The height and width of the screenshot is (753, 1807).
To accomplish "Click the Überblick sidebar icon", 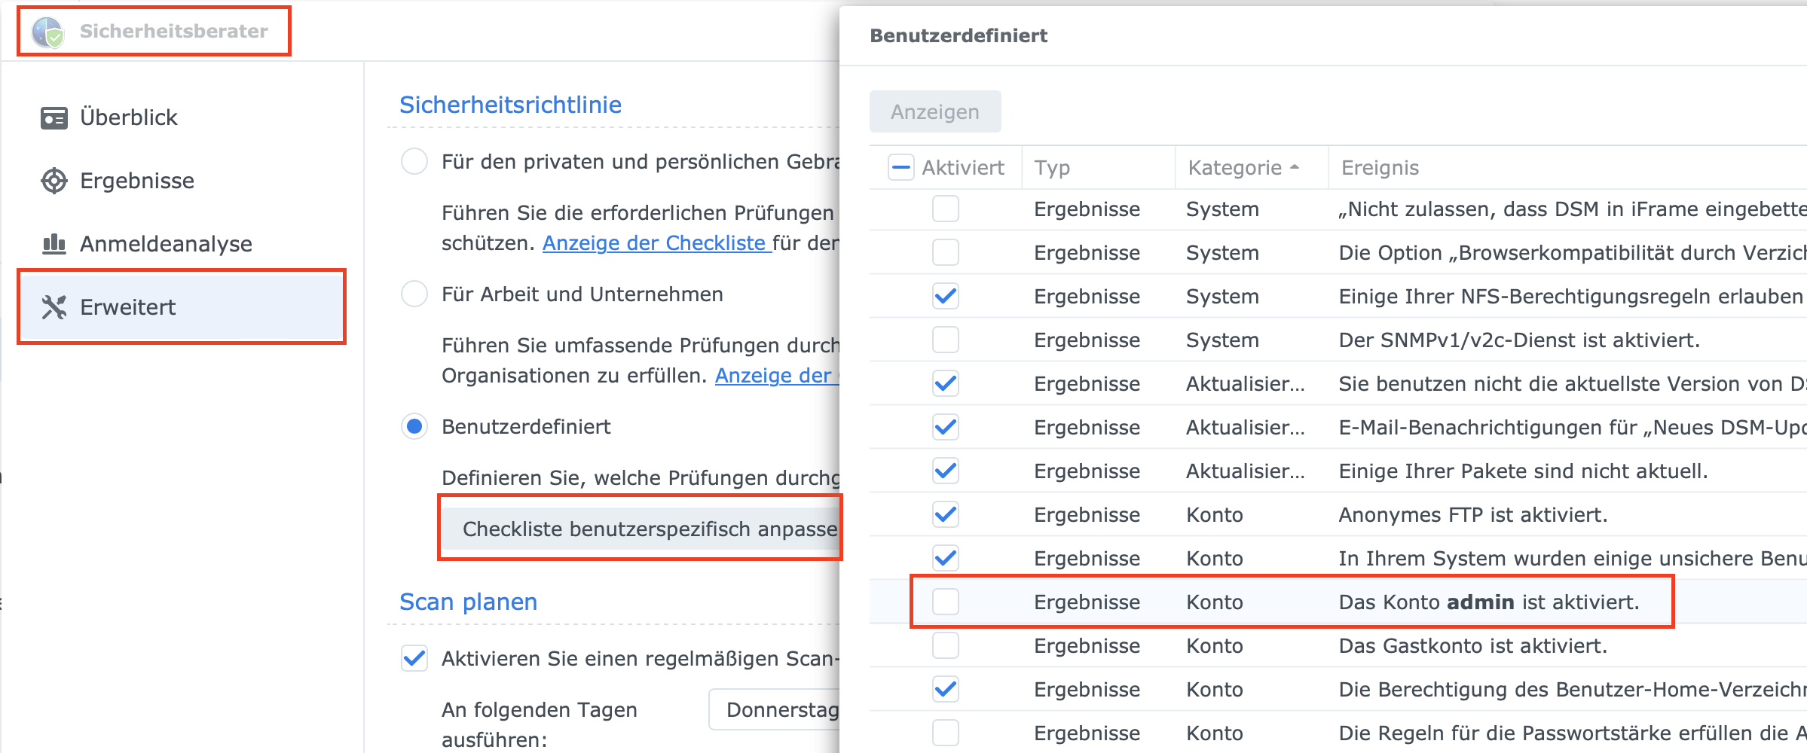I will point(54,117).
